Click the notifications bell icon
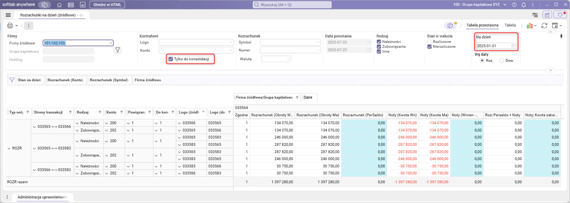The image size is (570, 203). coord(524,5)
